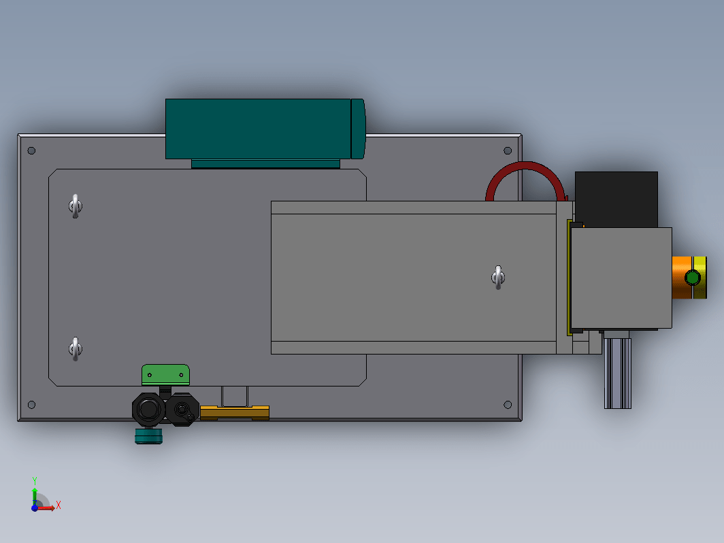724x543 pixels.
Task: Click the green screw head on the coupling
Action: click(x=692, y=278)
